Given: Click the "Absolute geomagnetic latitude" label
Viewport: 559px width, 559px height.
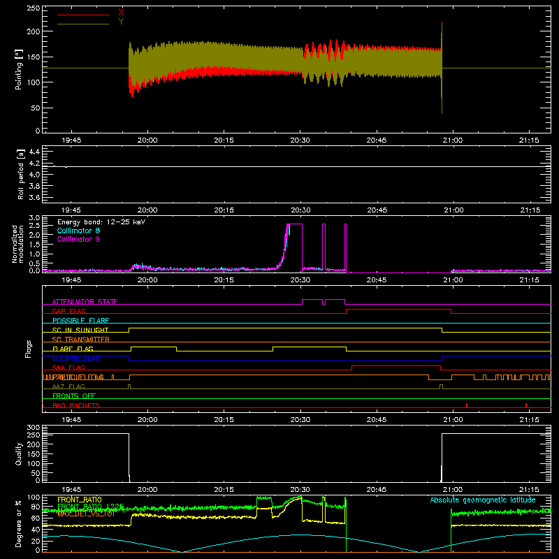Looking at the screenshot, I should point(483,500).
